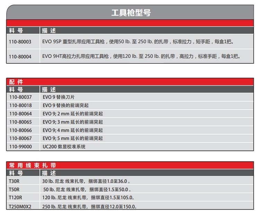Select part number 110-80004

(x=20, y=57)
